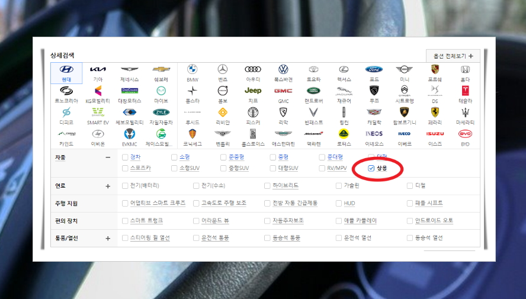
Task: Click the 패들 시프트 link
Action: (x=429, y=203)
